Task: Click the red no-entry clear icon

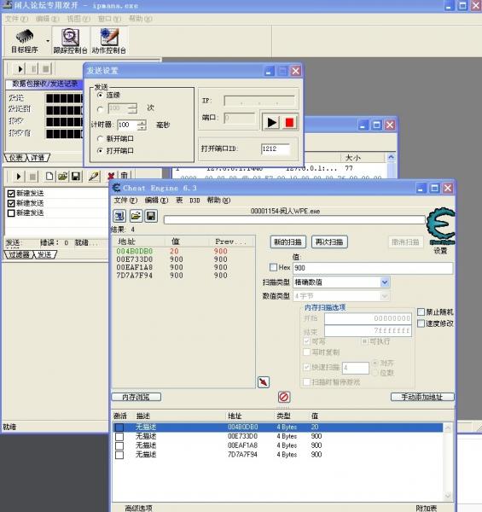Action: pos(283,397)
